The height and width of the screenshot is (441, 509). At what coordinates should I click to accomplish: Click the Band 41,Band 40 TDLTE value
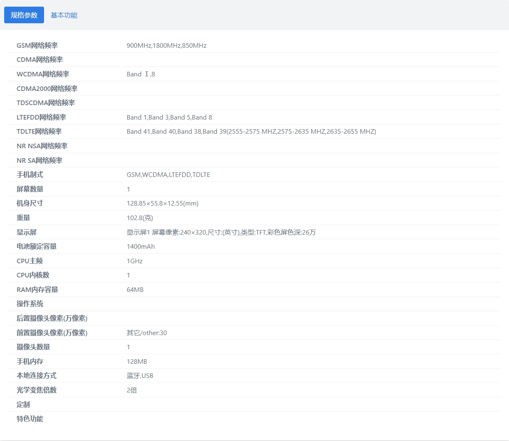(251, 131)
